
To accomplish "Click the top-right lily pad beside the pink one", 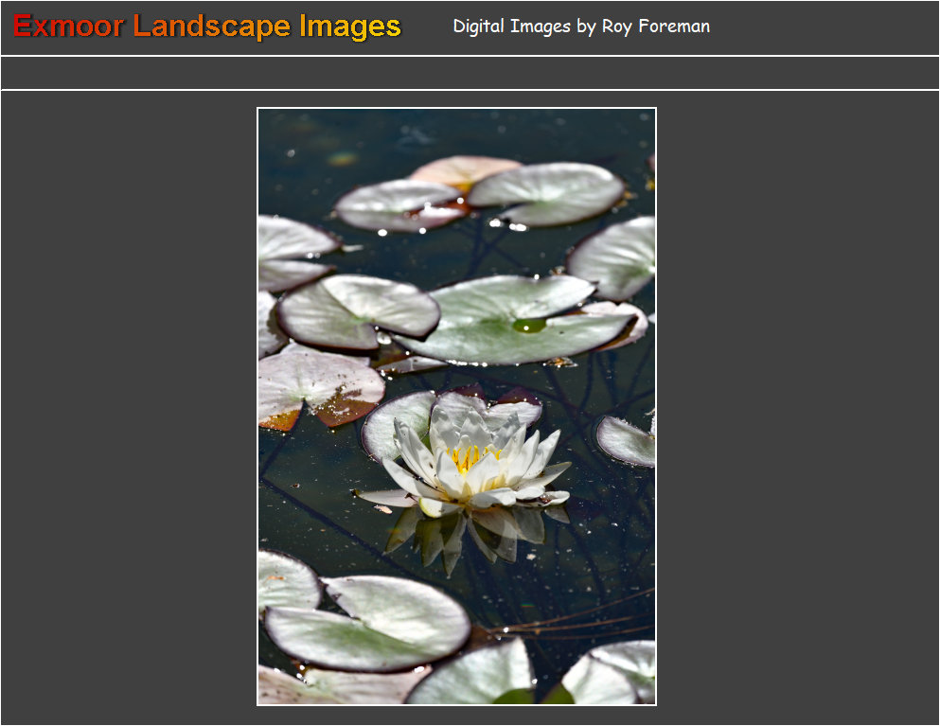I will pos(549,192).
